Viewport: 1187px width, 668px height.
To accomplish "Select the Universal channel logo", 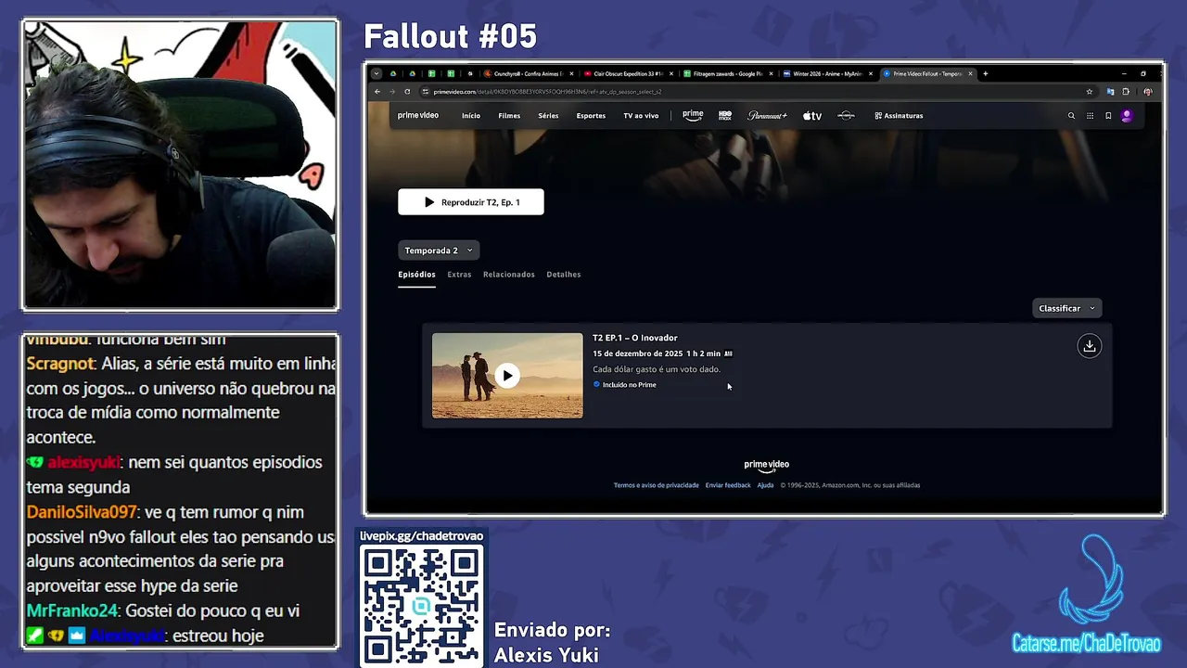I will [x=846, y=116].
